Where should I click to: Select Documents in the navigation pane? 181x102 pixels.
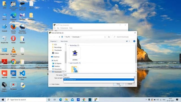(x=58, y=69)
